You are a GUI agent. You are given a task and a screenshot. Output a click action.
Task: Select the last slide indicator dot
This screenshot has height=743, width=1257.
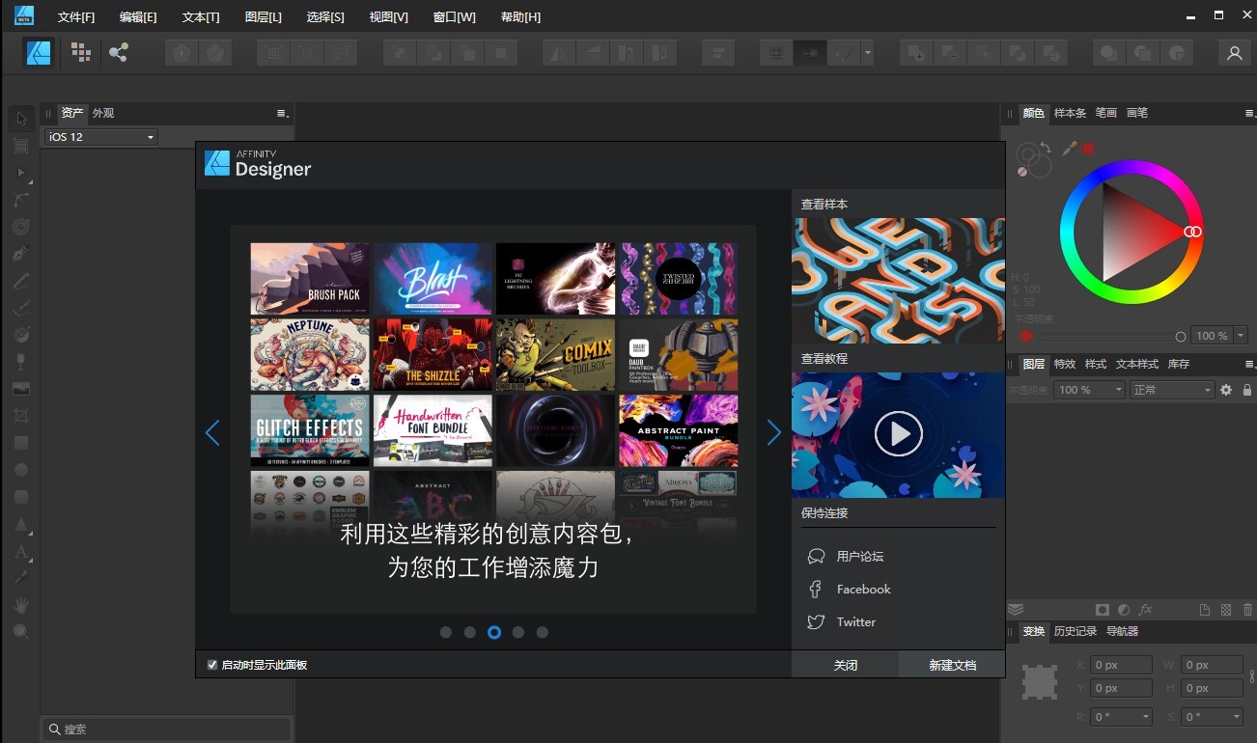click(543, 632)
